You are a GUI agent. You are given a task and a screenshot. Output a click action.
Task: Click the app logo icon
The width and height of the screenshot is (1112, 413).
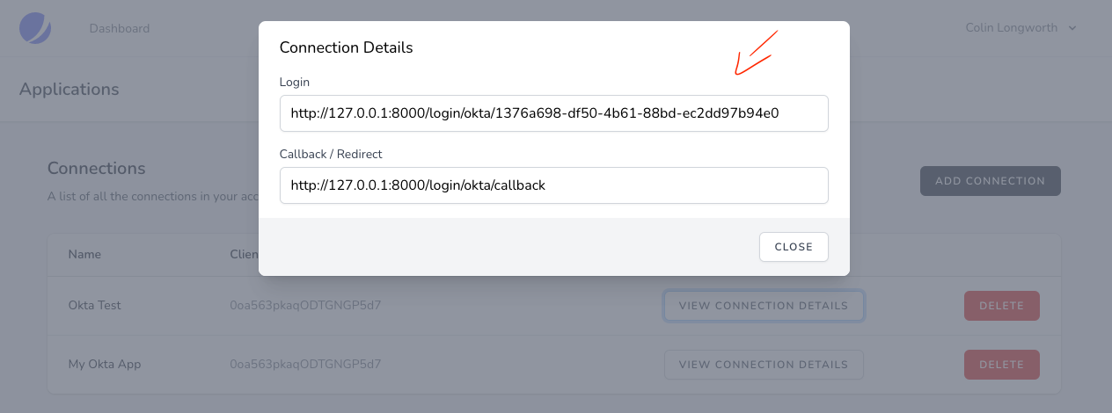(35, 27)
